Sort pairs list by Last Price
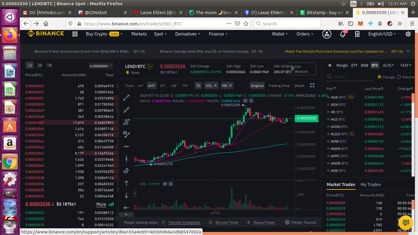The image size is (418, 235). point(374,89)
